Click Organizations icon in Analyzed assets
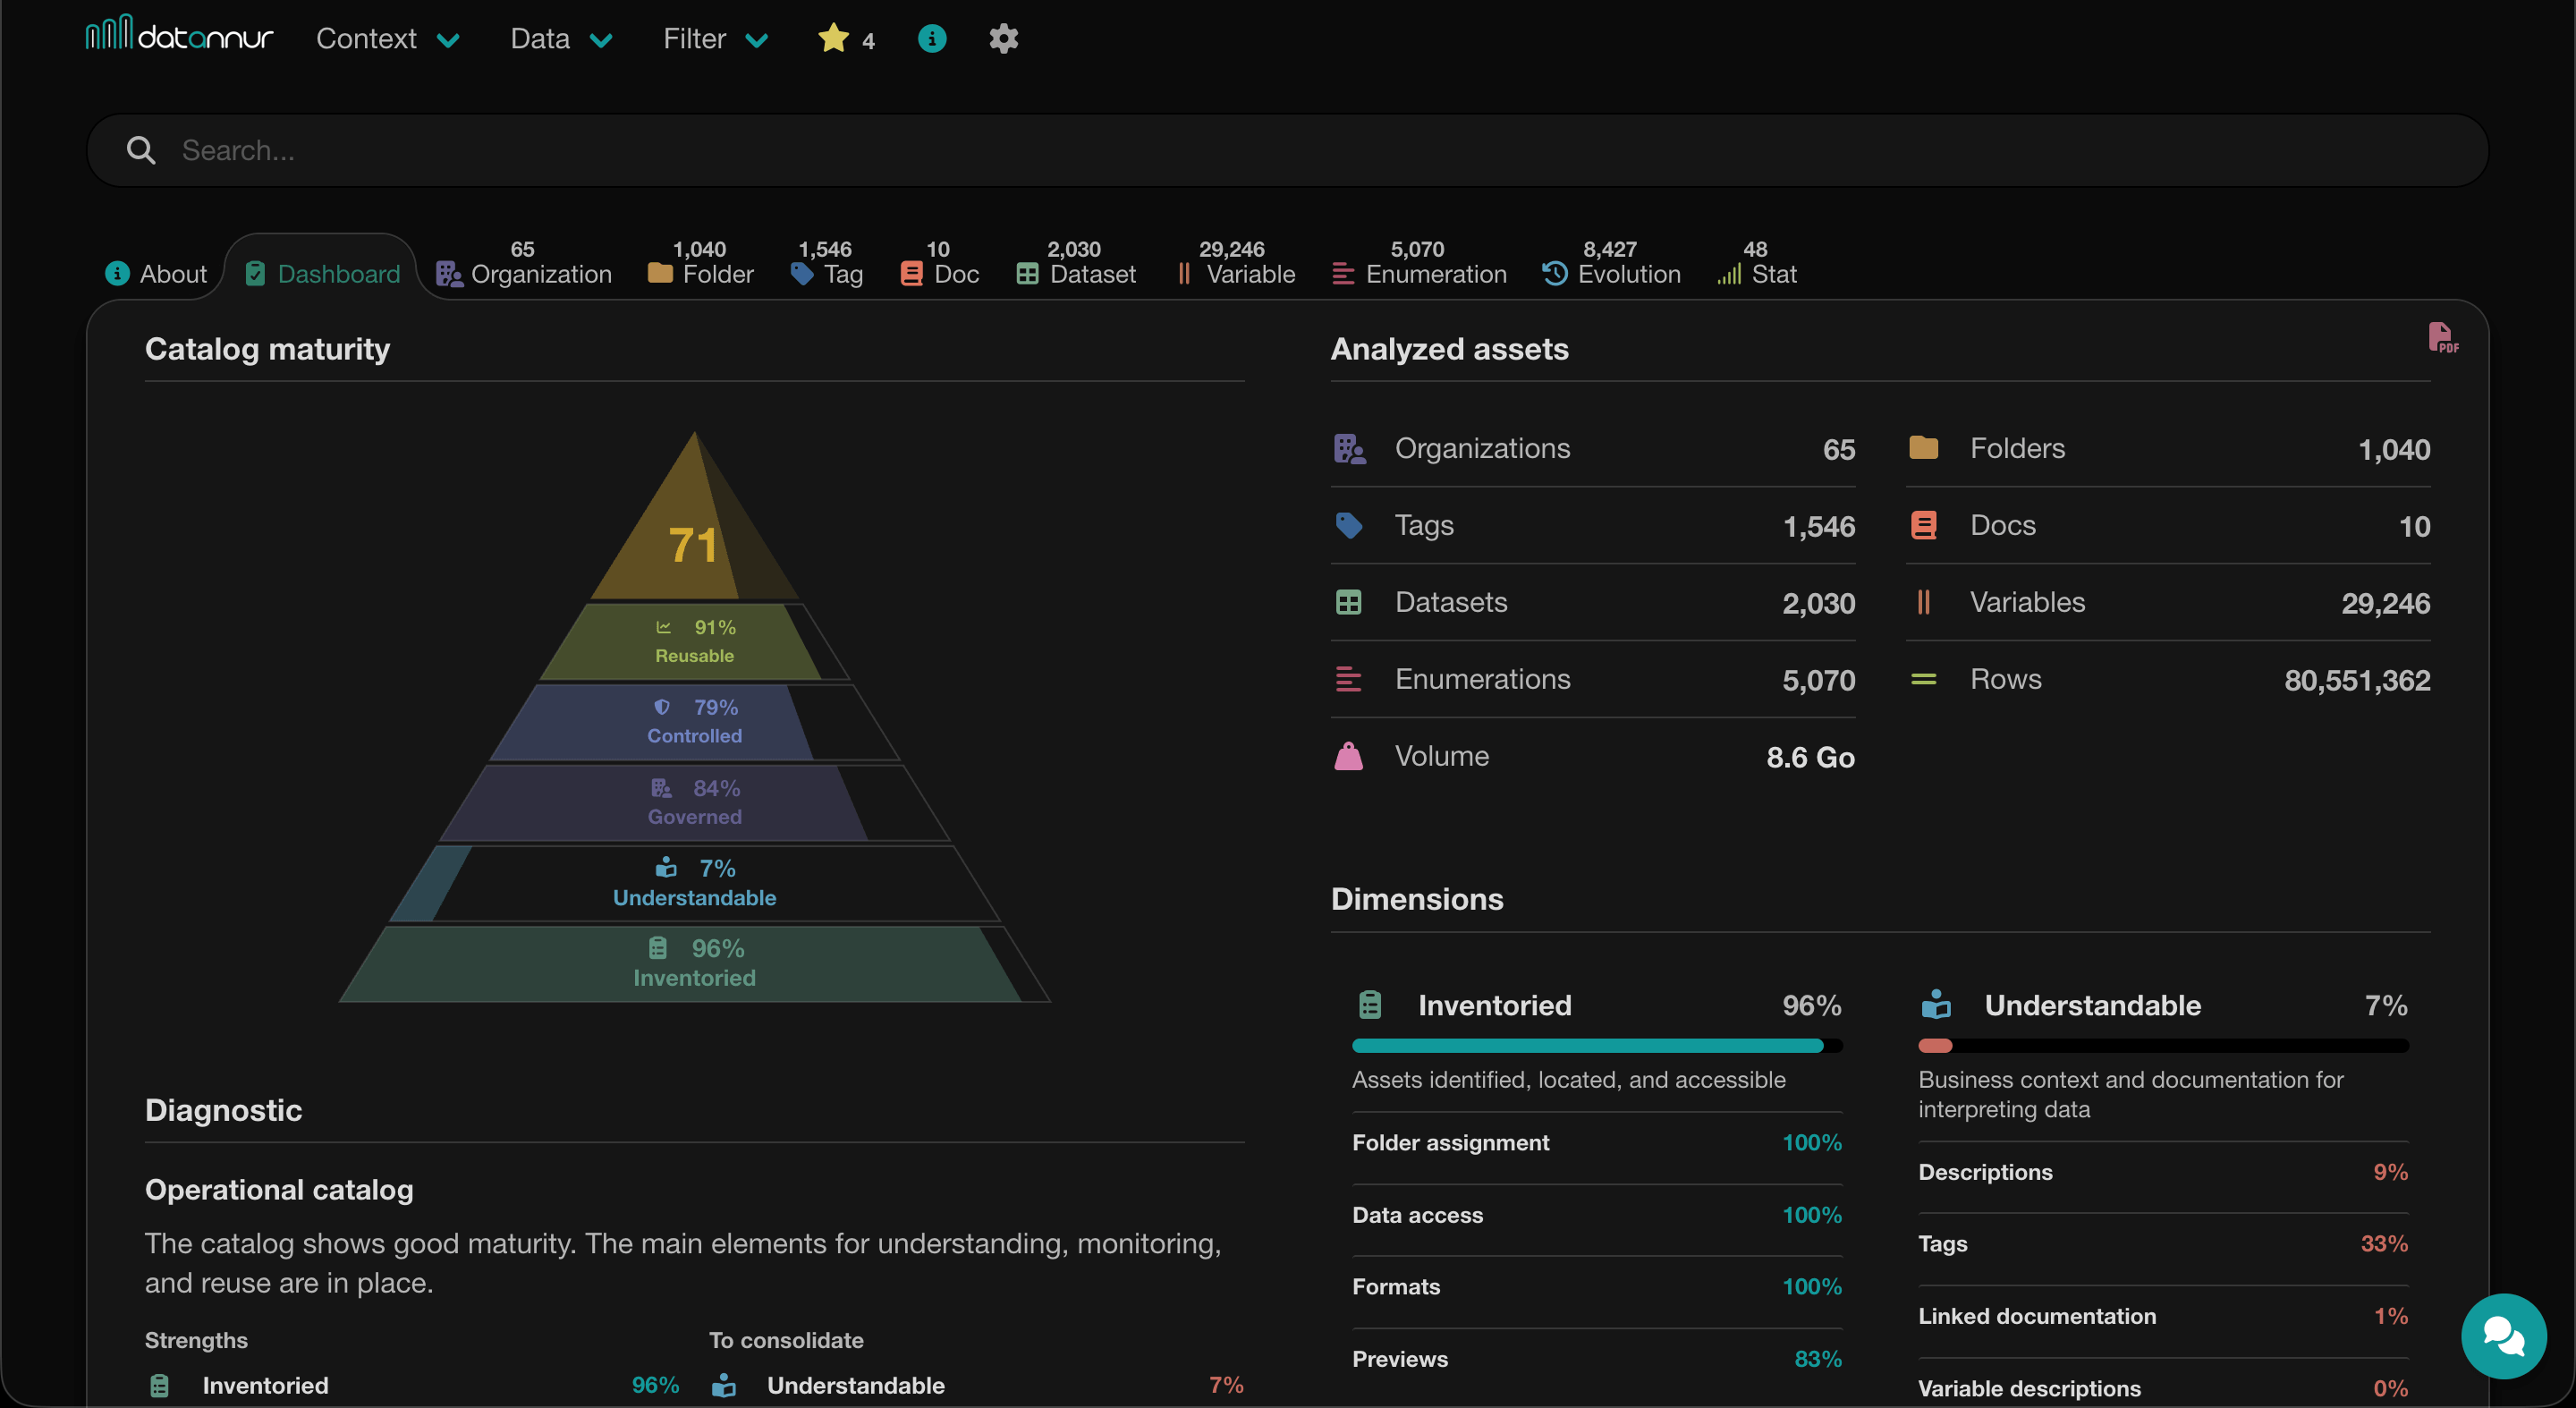The image size is (2576, 1408). [x=1349, y=449]
